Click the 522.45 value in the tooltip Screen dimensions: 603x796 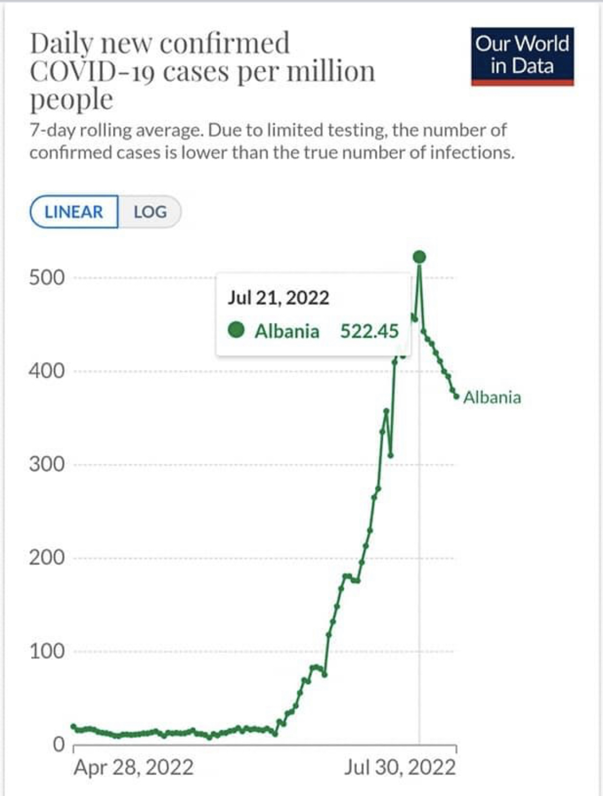coord(369,331)
